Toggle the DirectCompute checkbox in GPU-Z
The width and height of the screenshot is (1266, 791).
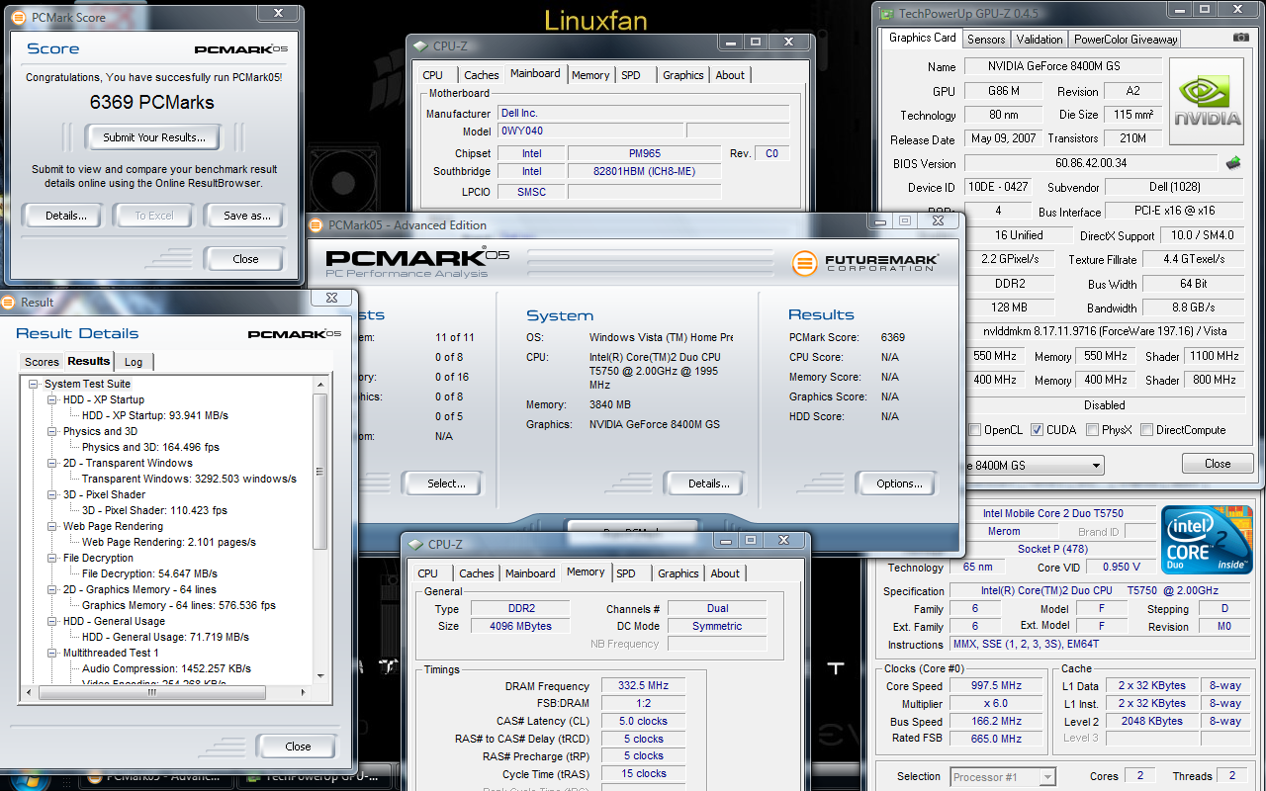click(1147, 430)
